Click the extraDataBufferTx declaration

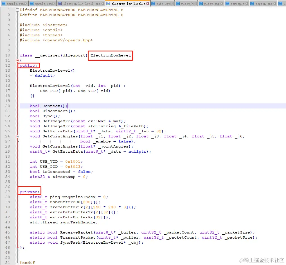74,212
